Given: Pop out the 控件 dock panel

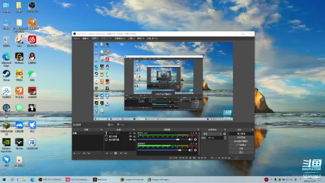Looking at the screenshot, I should [x=252, y=130].
